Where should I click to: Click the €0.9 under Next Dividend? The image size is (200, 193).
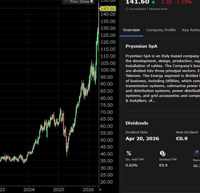click(x=182, y=139)
